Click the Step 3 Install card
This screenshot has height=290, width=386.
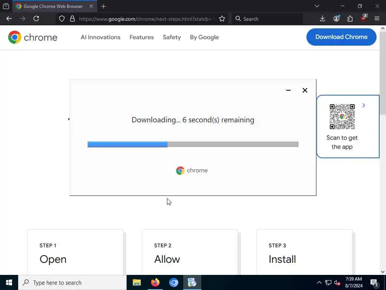click(x=304, y=252)
